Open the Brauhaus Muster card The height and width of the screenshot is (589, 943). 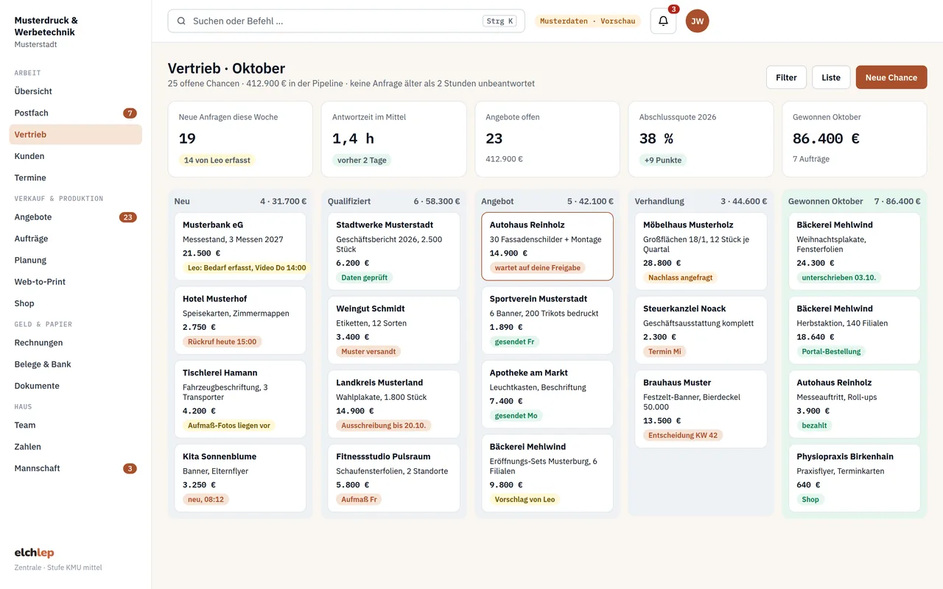tap(701, 409)
